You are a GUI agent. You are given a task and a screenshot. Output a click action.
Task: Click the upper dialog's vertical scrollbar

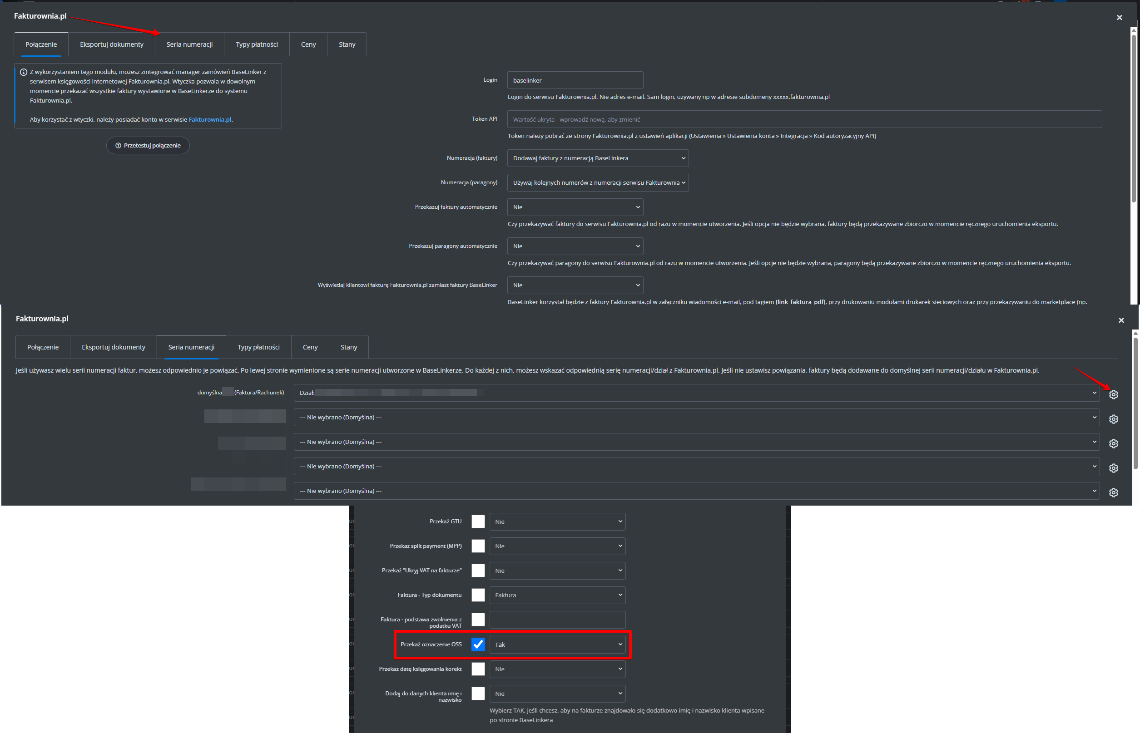[1134, 119]
